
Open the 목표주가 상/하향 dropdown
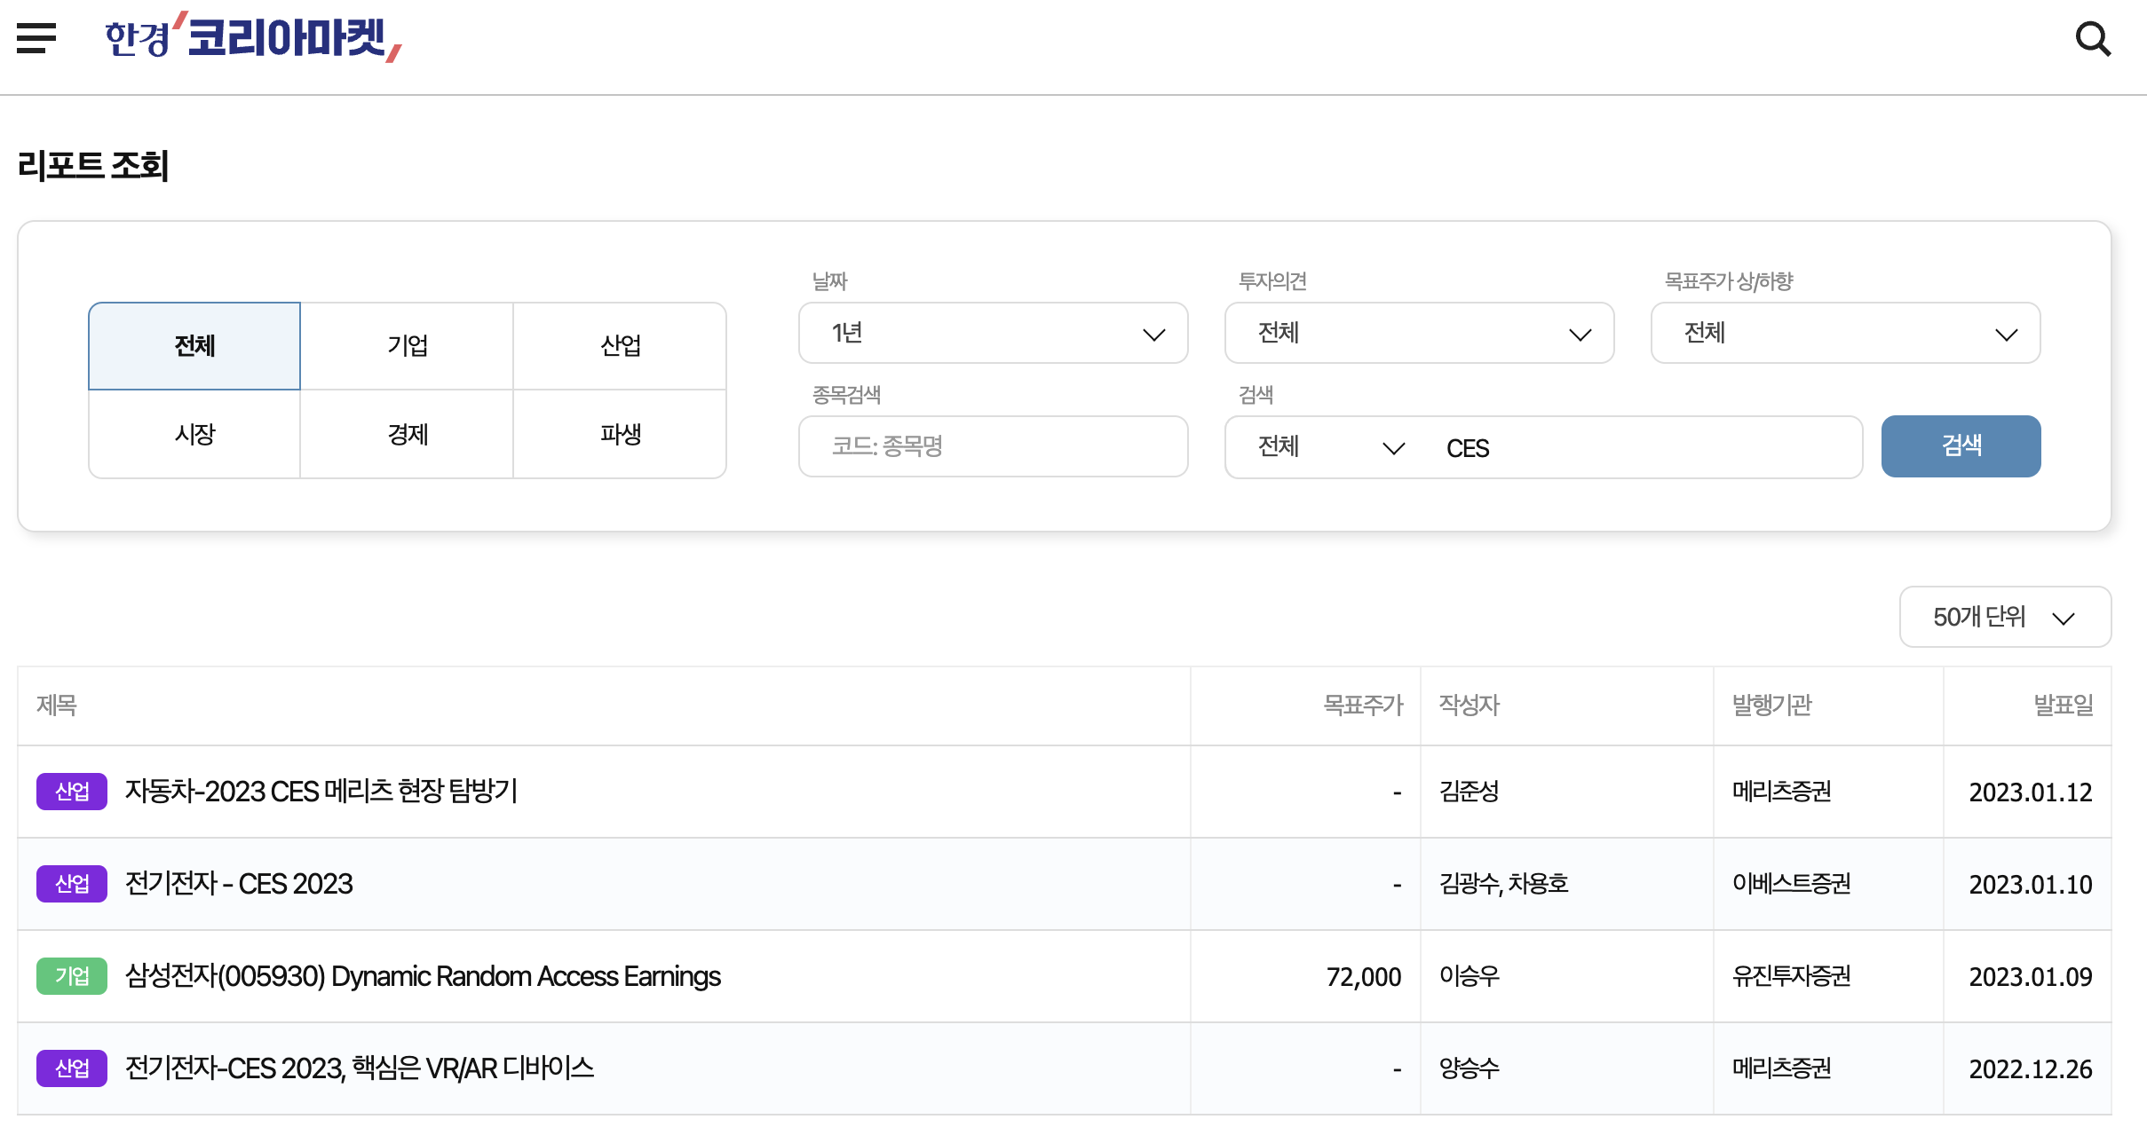(x=1845, y=333)
